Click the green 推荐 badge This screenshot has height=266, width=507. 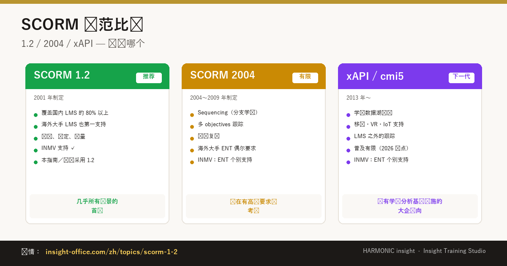click(x=149, y=78)
